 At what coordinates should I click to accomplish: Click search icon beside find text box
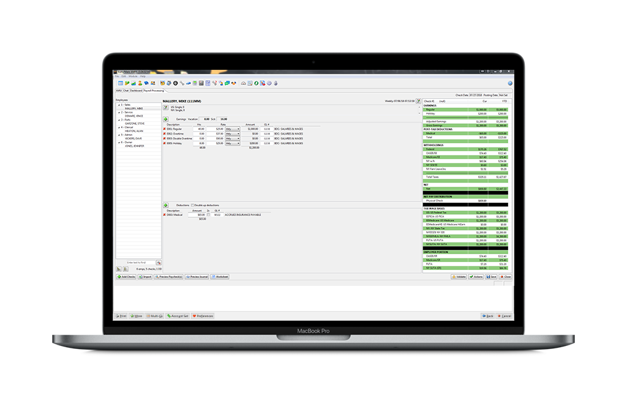click(x=159, y=263)
